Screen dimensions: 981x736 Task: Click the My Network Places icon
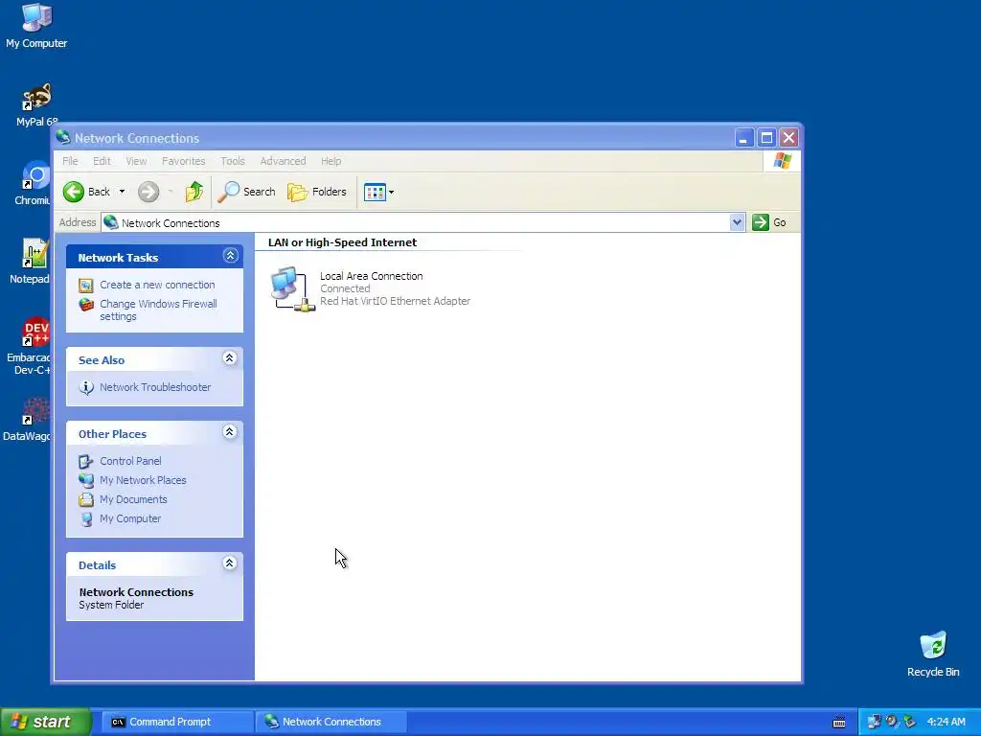pyautogui.click(x=85, y=481)
